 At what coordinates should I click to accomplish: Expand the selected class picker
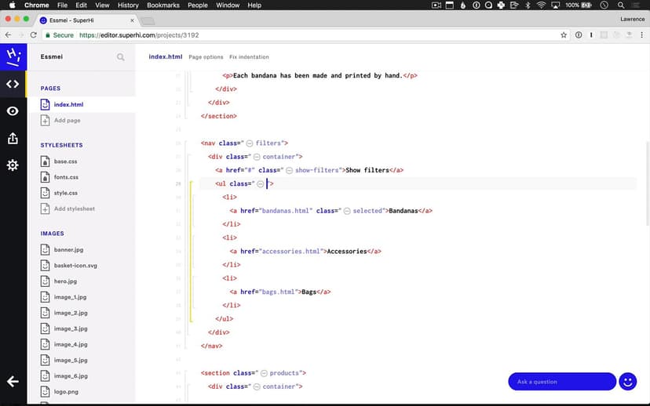347,211
